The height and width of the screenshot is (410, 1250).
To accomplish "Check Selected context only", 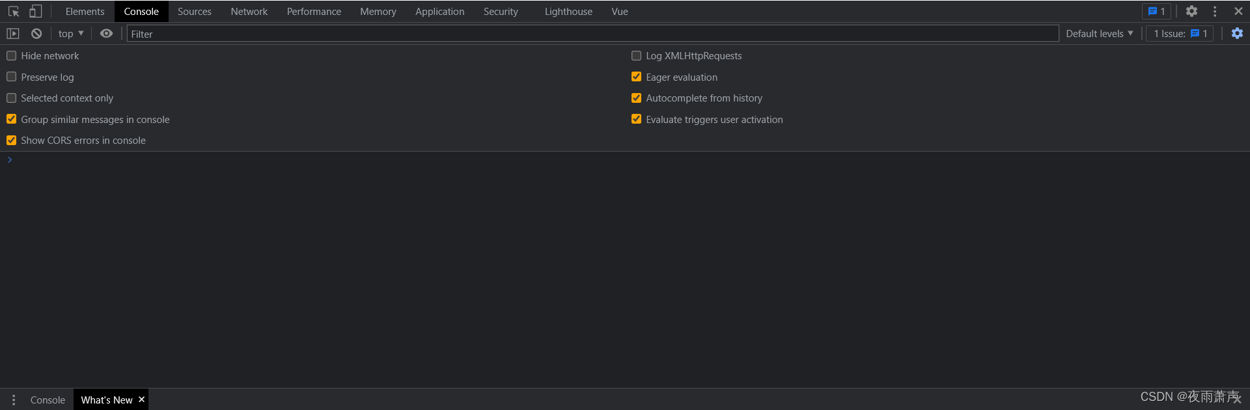I will point(12,98).
